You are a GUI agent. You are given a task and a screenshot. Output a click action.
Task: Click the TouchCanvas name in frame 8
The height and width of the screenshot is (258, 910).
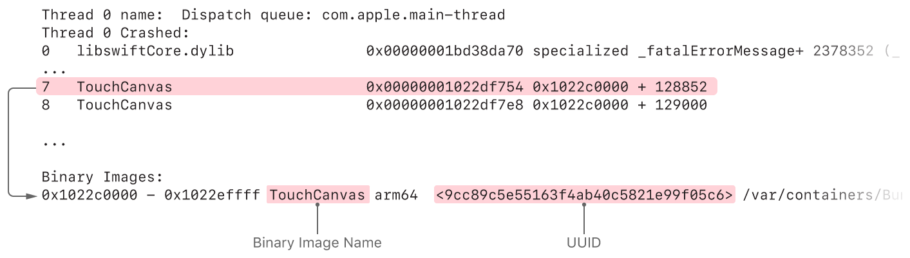point(124,104)
